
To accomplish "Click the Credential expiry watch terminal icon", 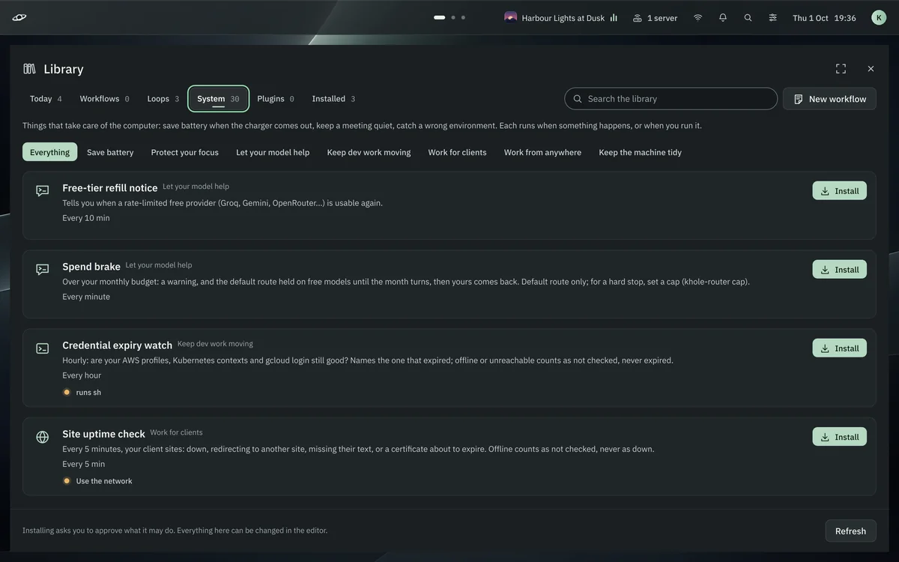I will click(43, 348).
